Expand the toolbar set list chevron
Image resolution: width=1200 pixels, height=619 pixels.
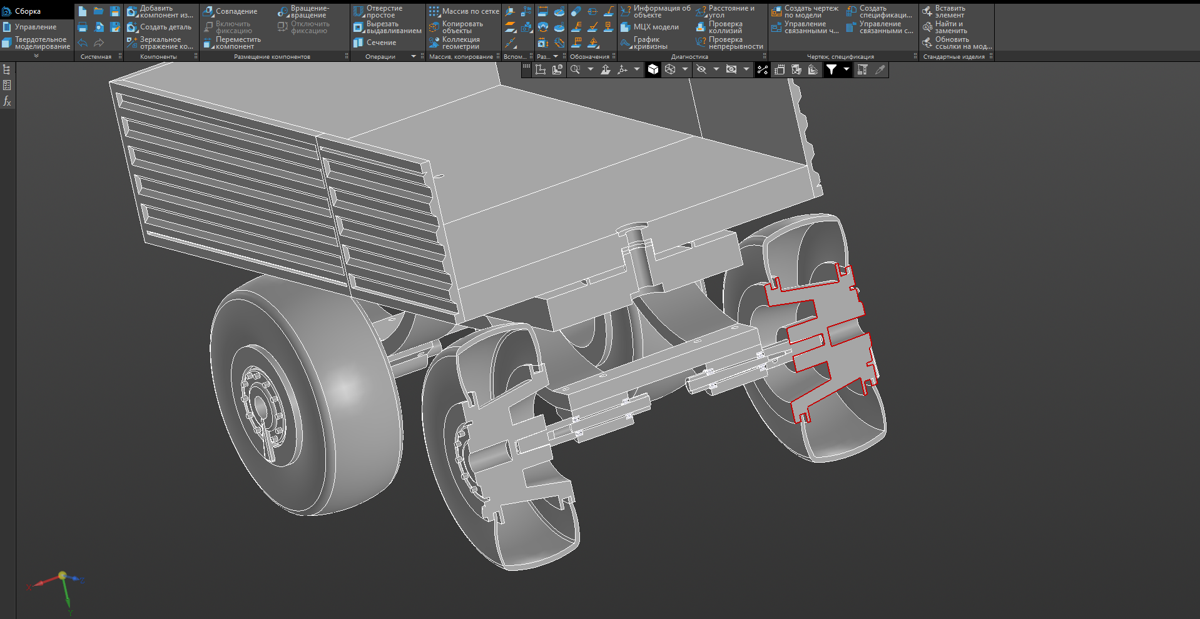coord(36,56)
